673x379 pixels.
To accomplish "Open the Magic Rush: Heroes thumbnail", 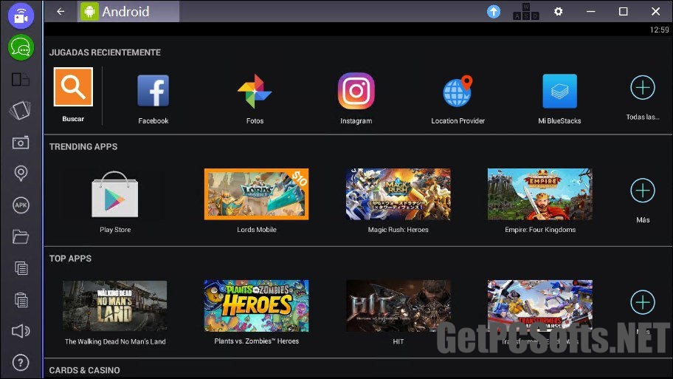I will 398,194.
